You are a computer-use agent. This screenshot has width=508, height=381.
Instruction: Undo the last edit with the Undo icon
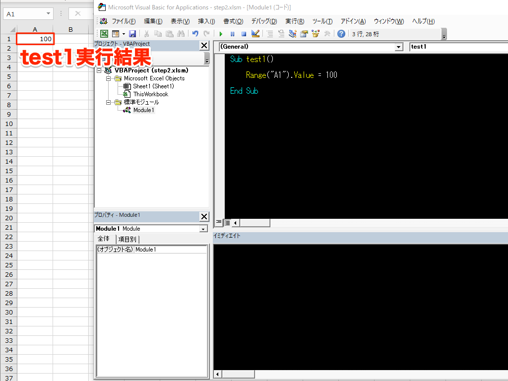[195, 33]
